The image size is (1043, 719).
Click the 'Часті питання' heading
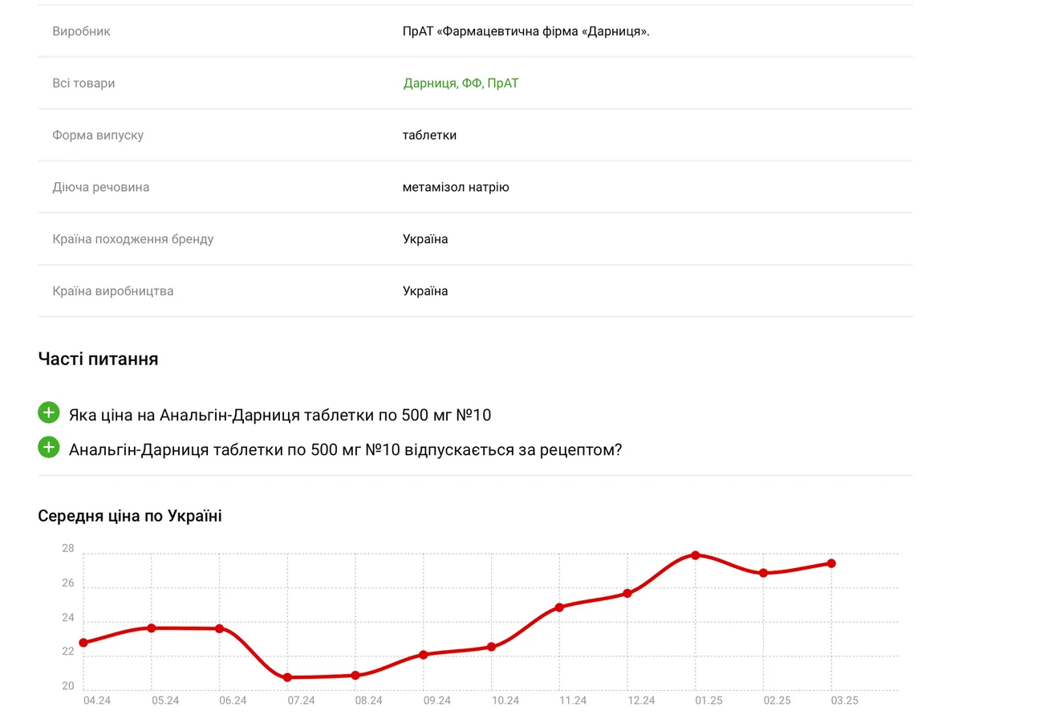(x=98, y=359)
